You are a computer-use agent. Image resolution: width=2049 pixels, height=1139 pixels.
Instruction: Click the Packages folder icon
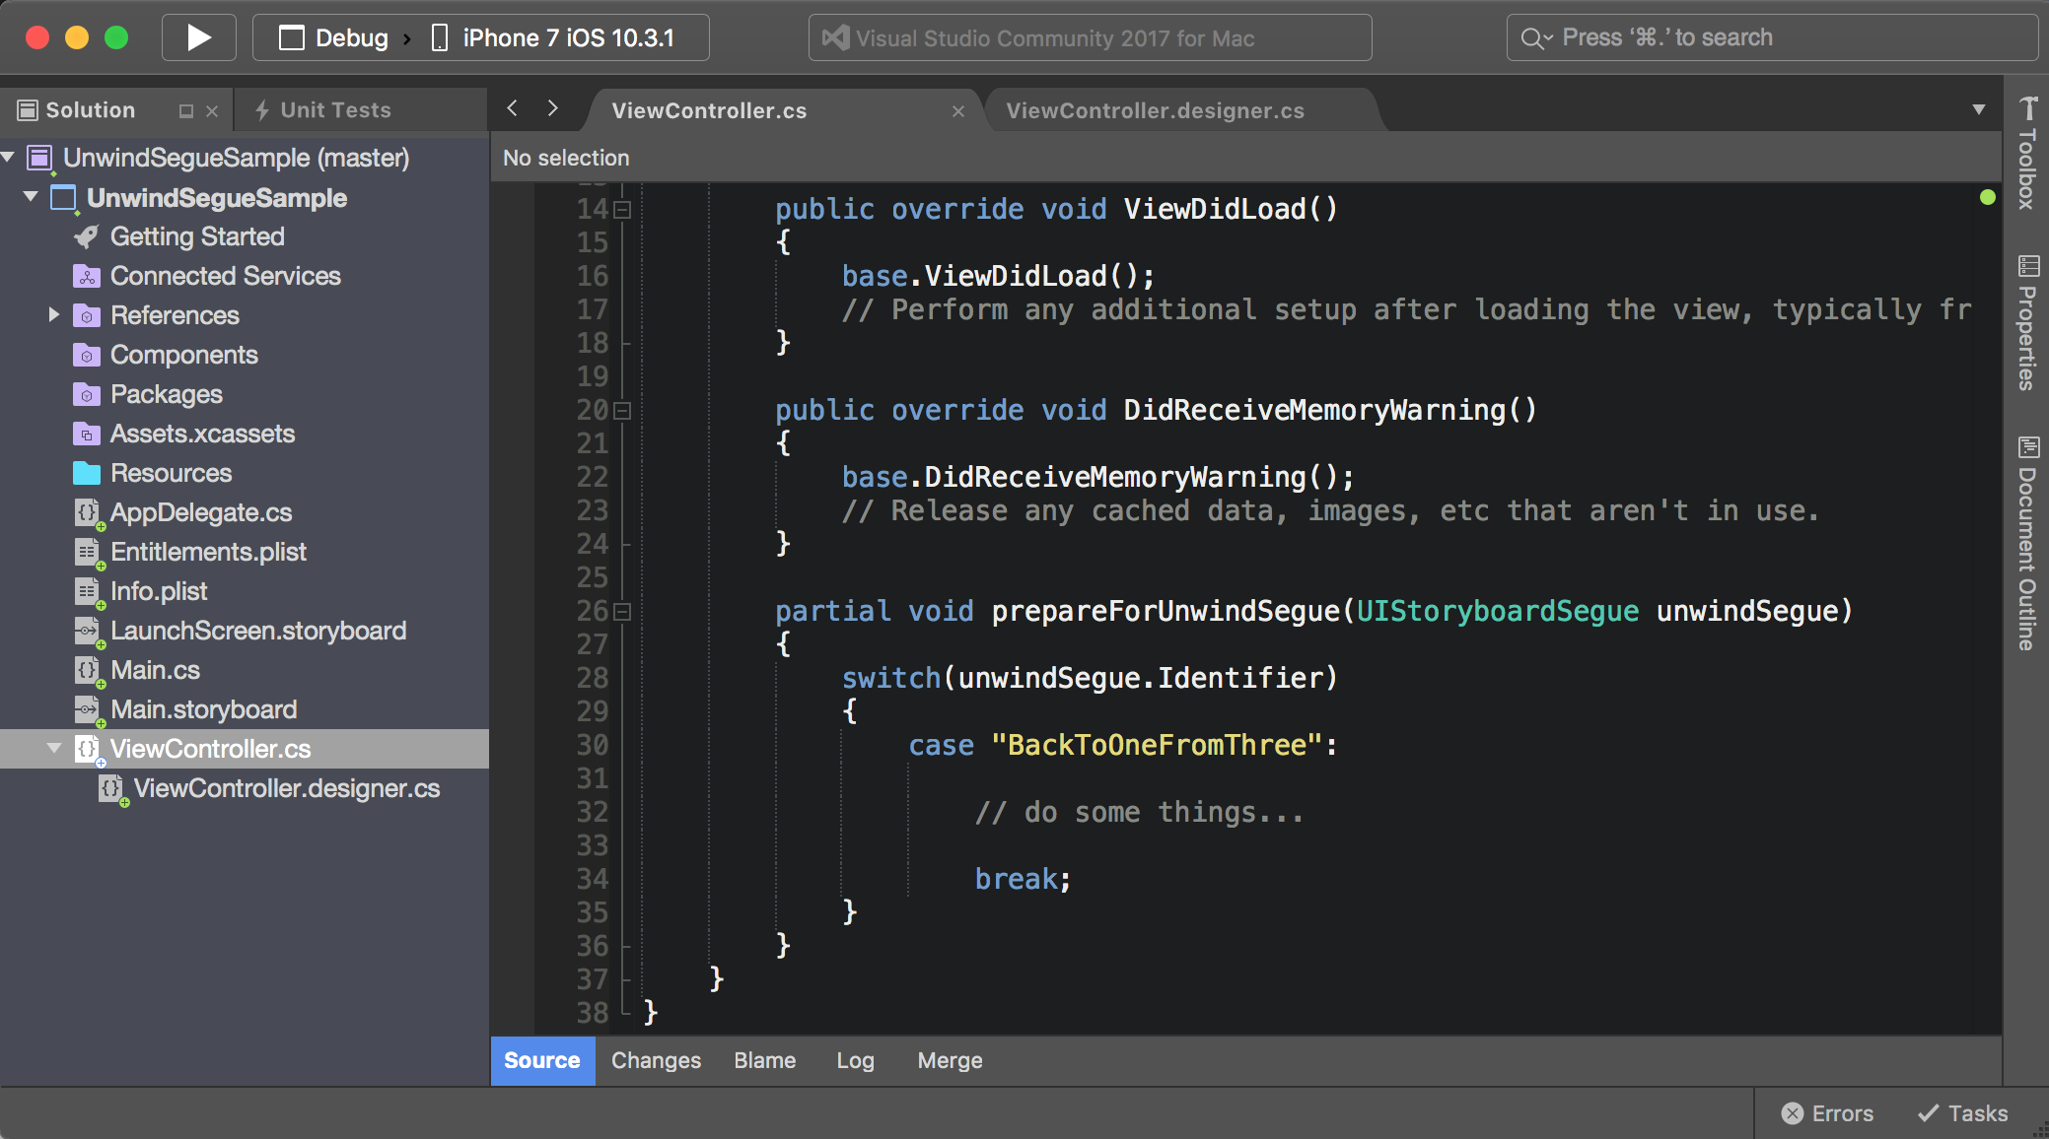click(87, 394)
